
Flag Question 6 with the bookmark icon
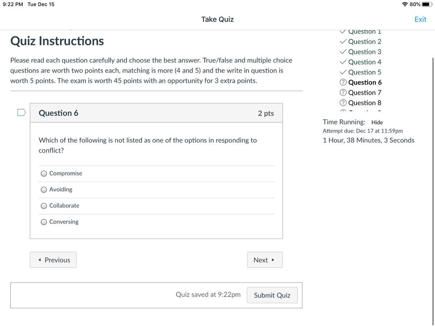pyautogui.click(x=22, y=113)
